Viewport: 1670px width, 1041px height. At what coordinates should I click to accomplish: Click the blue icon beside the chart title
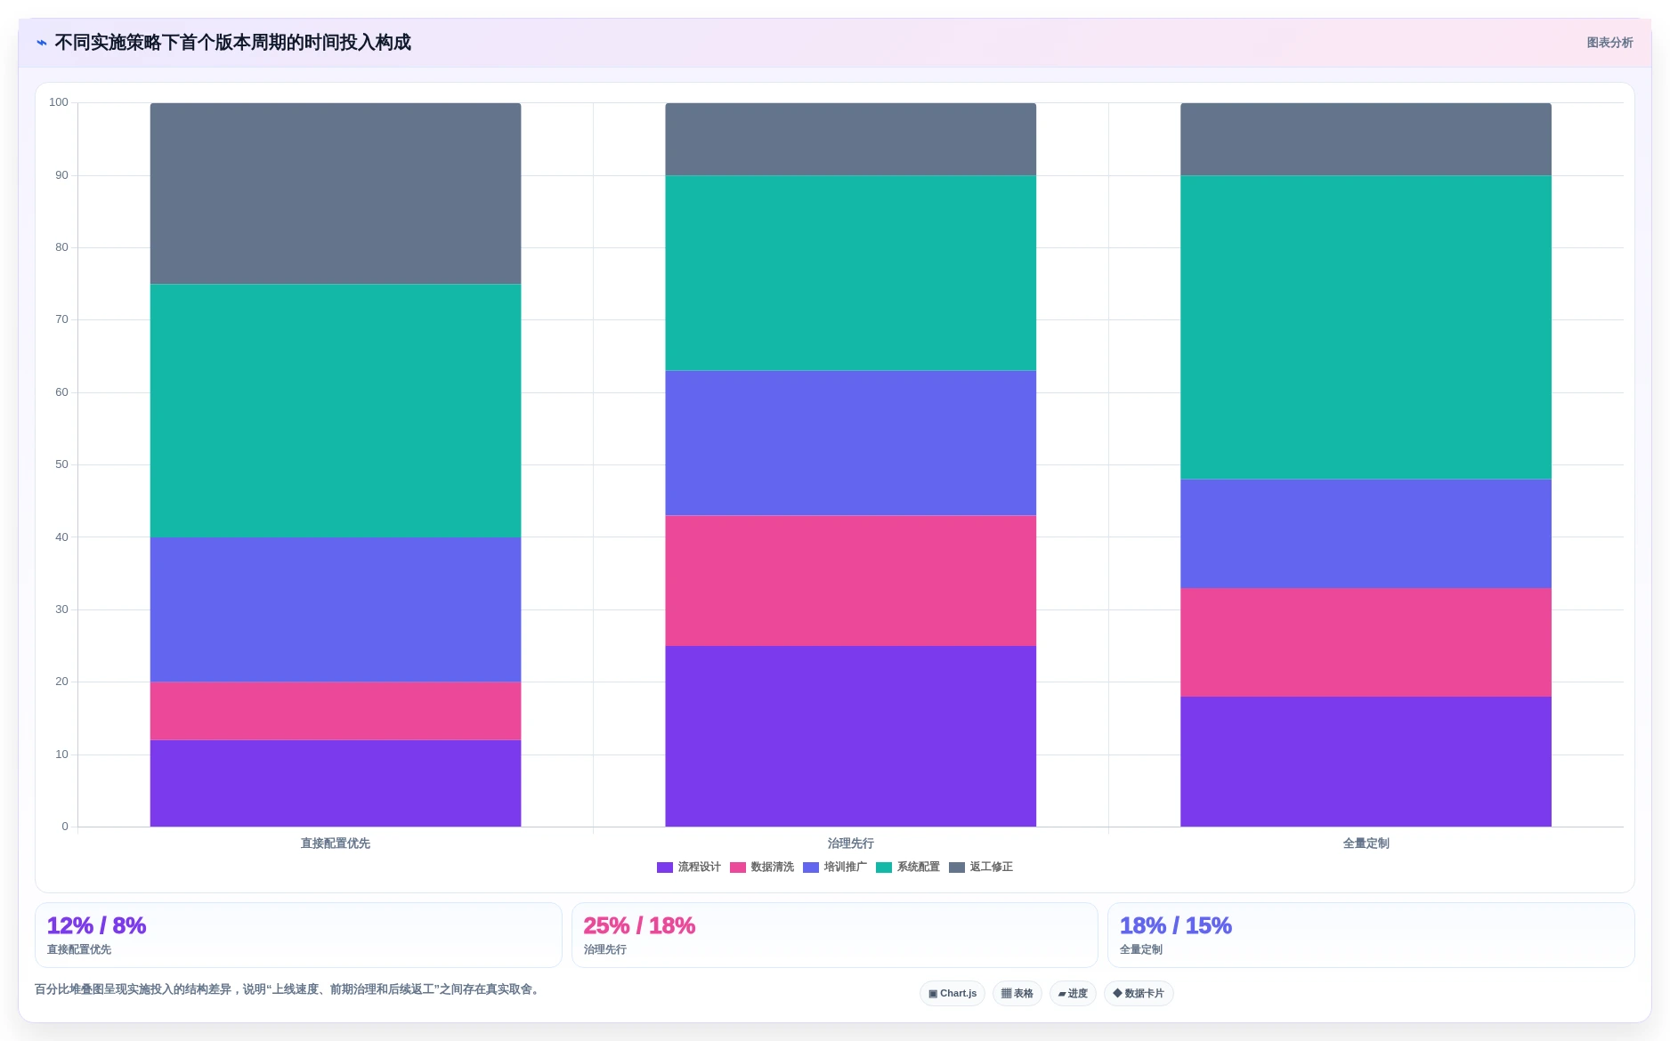coord(41,43)
